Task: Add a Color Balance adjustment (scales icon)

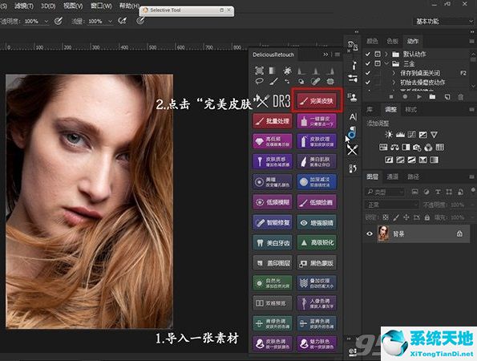Action: coord(394,148)
